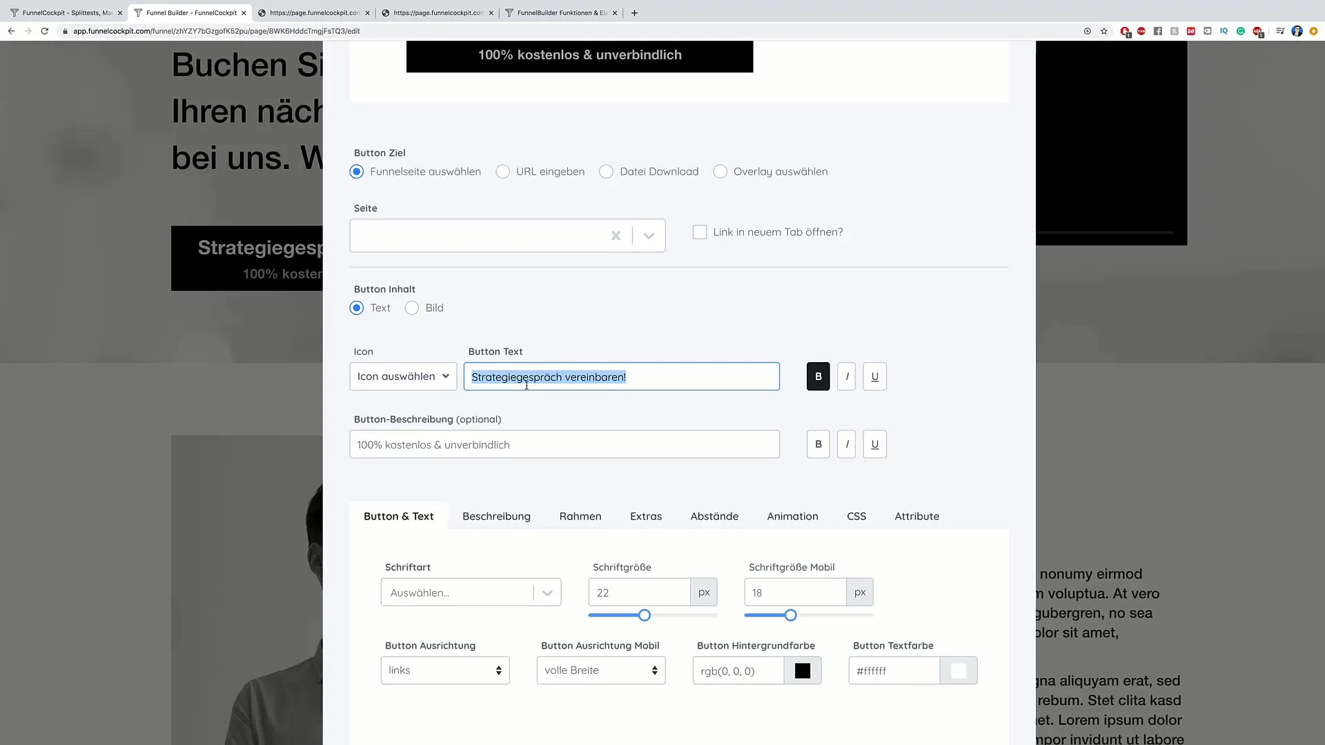Switch to the 'Rahmen' tab

(x=580, y=516)
